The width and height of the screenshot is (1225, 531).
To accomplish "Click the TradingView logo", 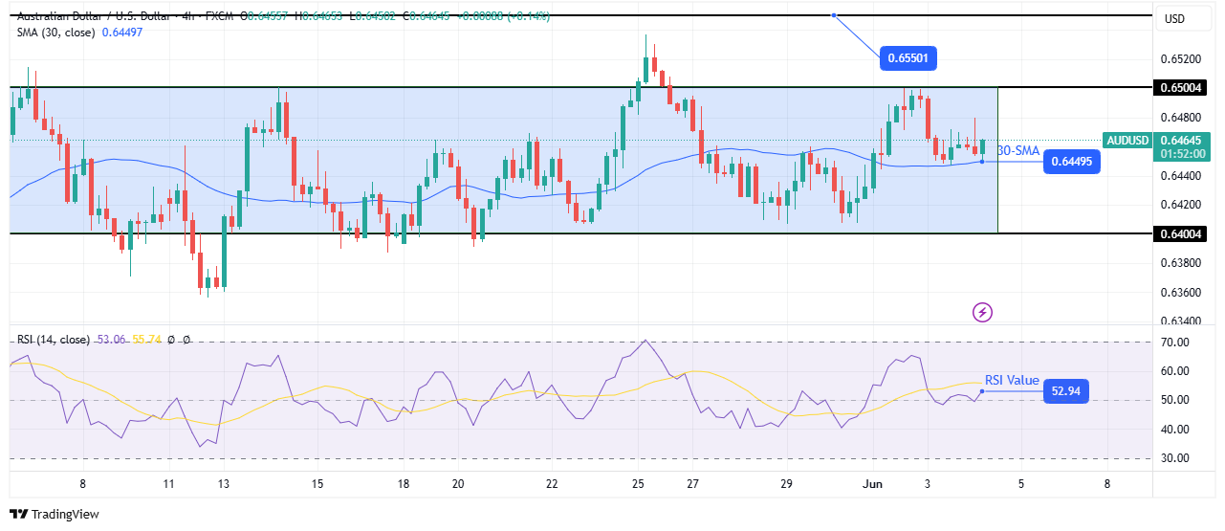I will [x=54, y=514].
